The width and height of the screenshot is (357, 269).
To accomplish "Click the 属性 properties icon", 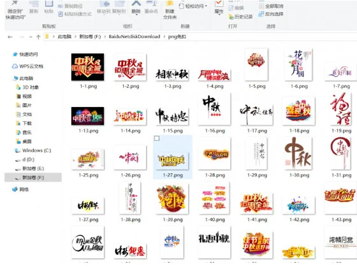I will coord(219,3).
